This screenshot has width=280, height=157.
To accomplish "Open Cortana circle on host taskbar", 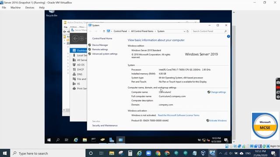I will pyautogui.click(x=91, y=153).
